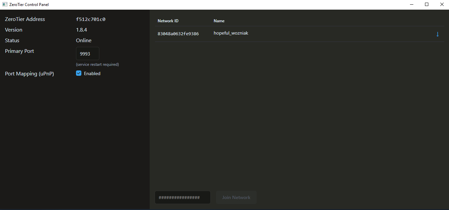Viewport: 449px width, 210px height.
Task: Click the Port Mapping (uPnP) label
Action: tap(29, 74)
